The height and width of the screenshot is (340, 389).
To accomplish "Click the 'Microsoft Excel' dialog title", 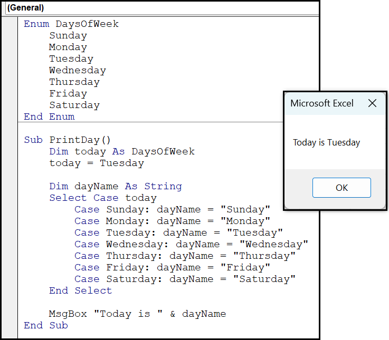I will pos(322,103).
